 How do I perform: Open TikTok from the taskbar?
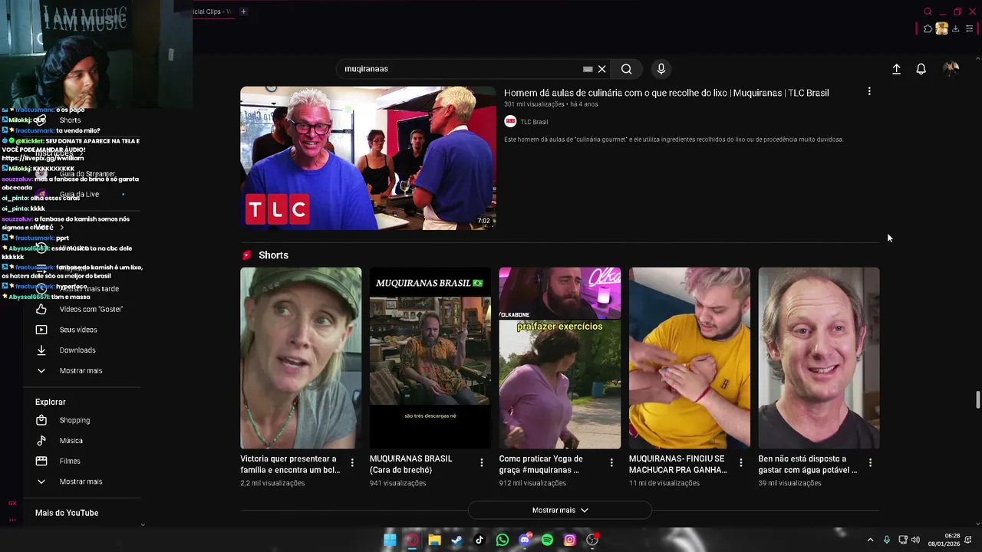tap(479, 540)
